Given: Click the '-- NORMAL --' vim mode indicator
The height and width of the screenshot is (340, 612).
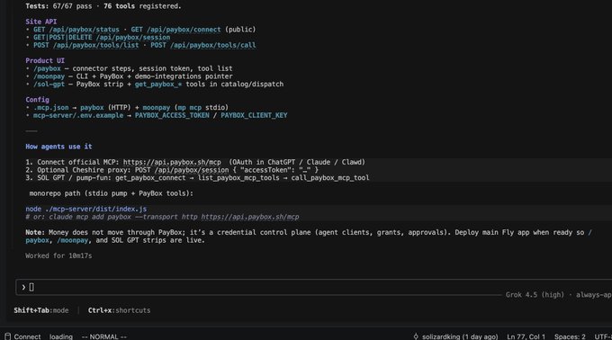Looking at the screenshot, I should (103, 336).
